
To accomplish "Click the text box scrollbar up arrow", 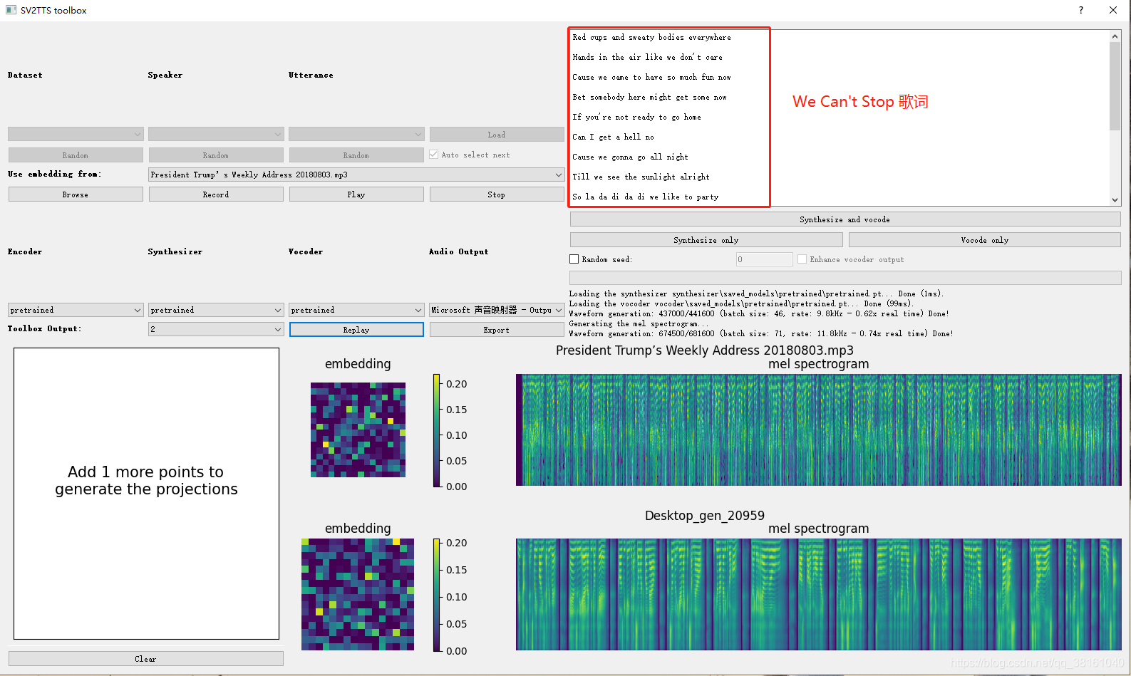I will (x=1115, y=36).
